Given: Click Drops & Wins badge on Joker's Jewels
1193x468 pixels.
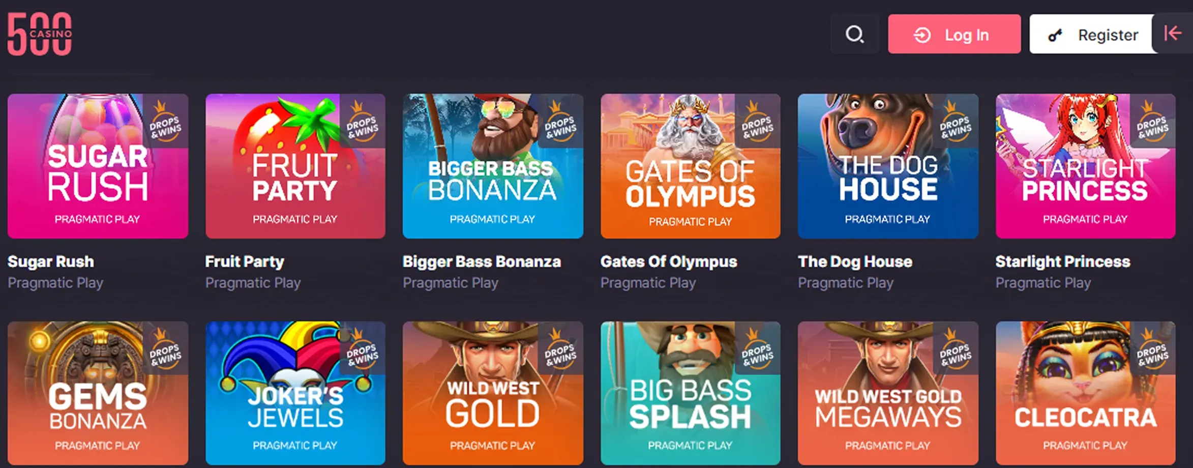Looking at the screenshot, I should pos(362,349).
